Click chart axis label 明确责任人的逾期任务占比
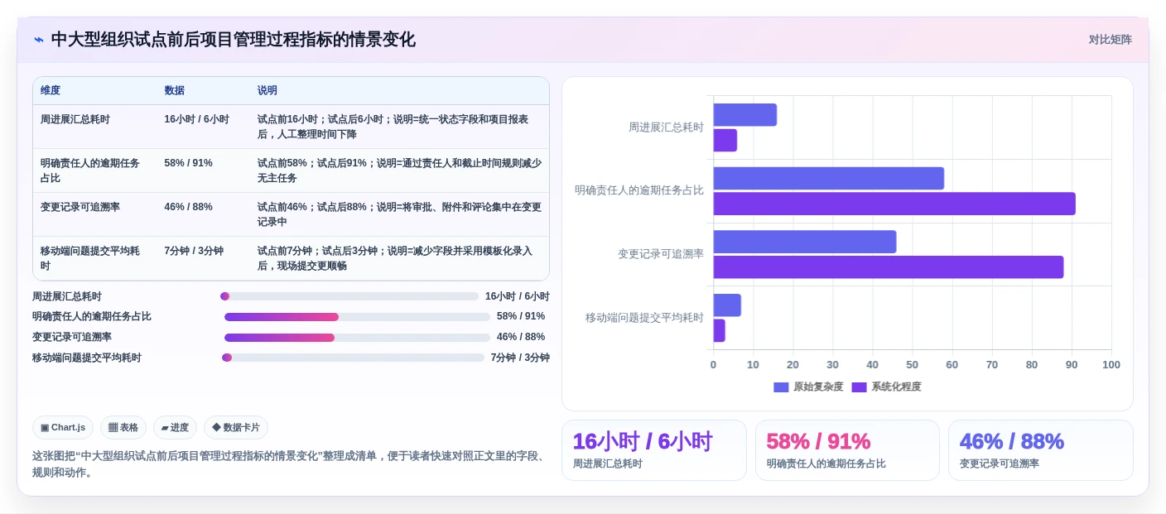The width and height of the screenshot is (1166, 514). (639, 190)
